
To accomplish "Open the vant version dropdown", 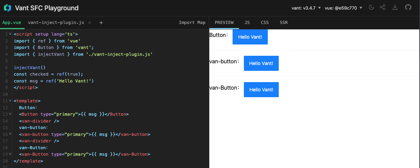I will 306,8.
